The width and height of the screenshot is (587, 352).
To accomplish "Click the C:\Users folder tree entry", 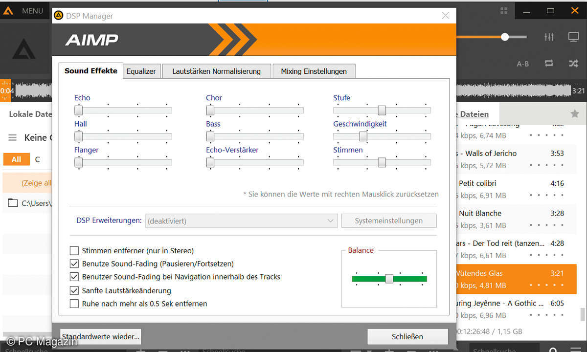I will 27,203.
